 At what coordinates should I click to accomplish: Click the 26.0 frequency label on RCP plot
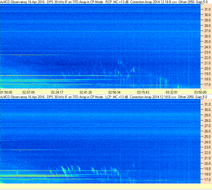click(x=207, y=36)
